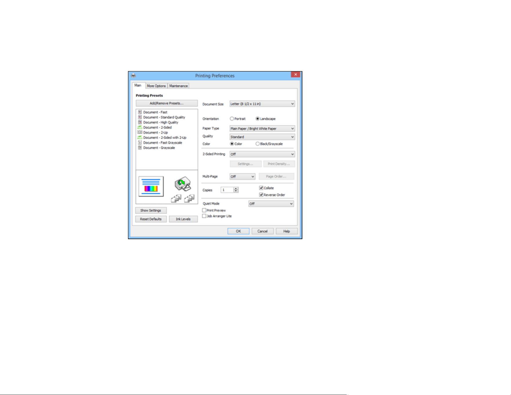
Task: Click the 2-Up icon beside Document - 2-Up
Action: click(140, 132)
